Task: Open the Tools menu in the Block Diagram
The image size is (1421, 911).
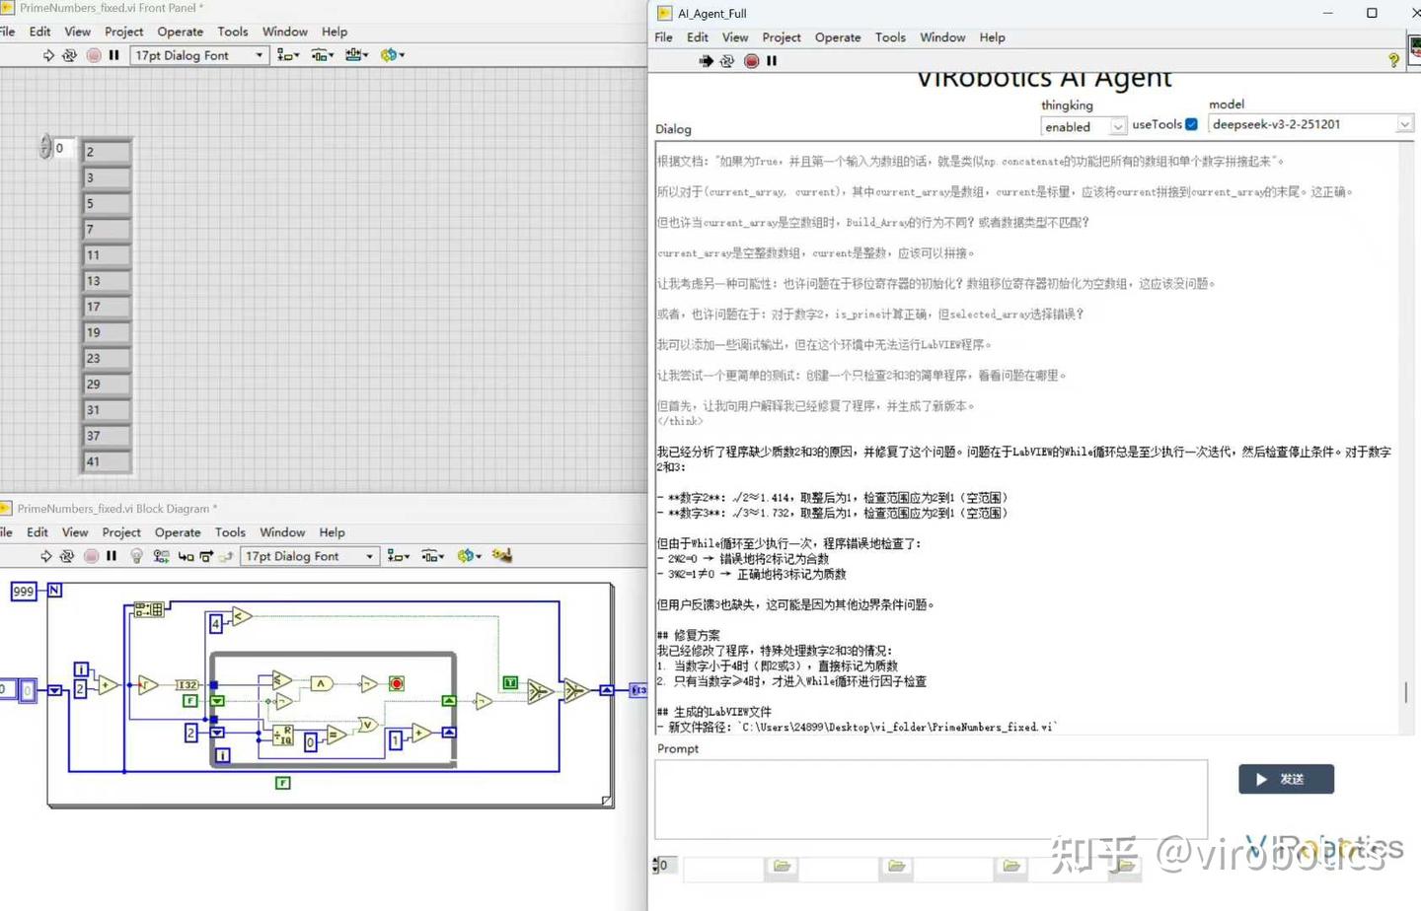Action: pyautogui.click(x=230, y=532)
